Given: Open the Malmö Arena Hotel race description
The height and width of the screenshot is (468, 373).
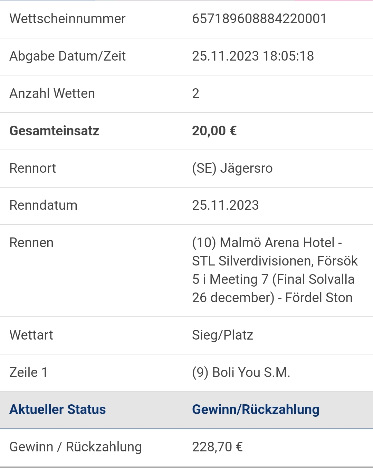Looking at the screenshot, I should (275, 270).
